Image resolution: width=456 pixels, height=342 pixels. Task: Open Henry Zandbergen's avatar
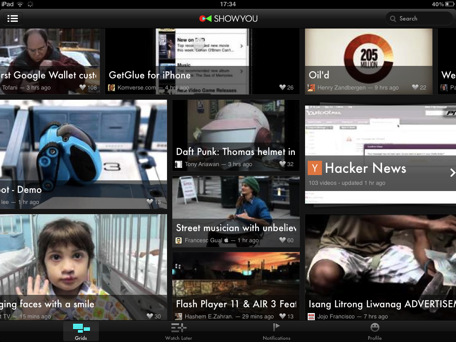click(311, 88)
